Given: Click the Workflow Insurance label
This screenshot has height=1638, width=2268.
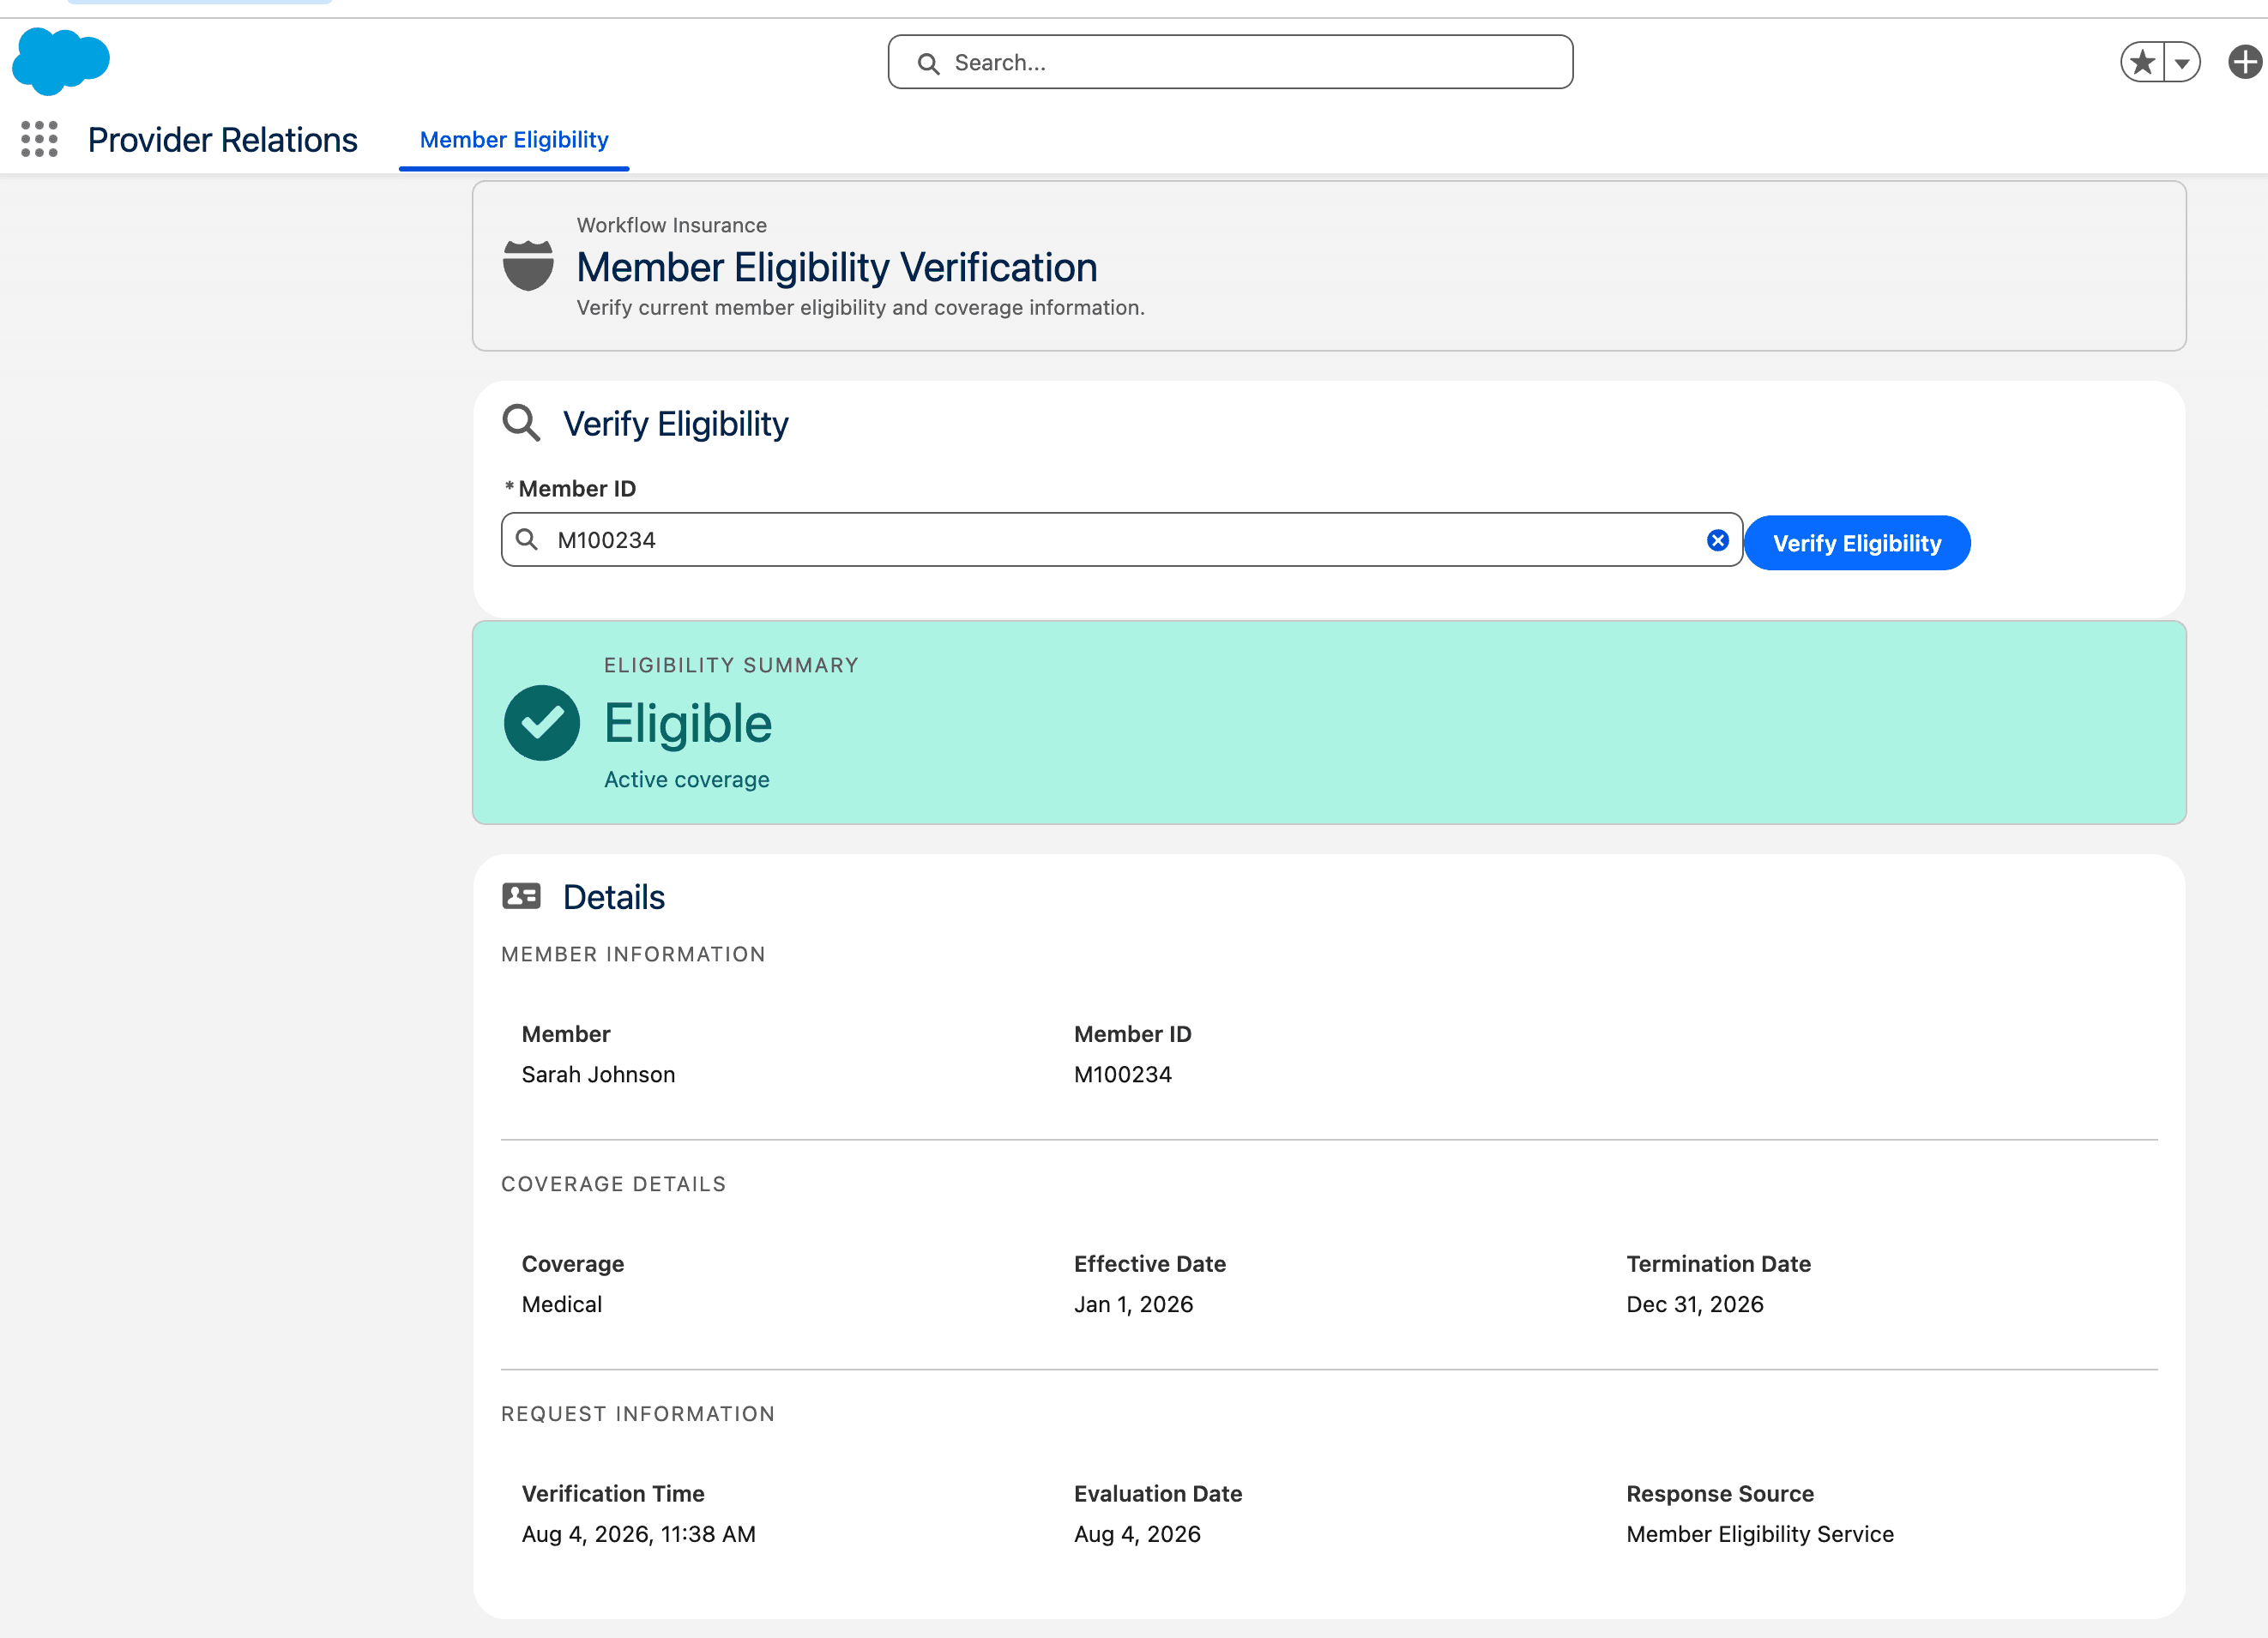Looking at the screenshot, I should pos(672,225).
